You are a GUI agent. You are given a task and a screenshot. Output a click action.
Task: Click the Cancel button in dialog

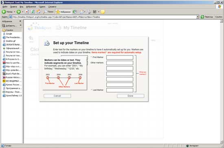[x=57, y=96]
